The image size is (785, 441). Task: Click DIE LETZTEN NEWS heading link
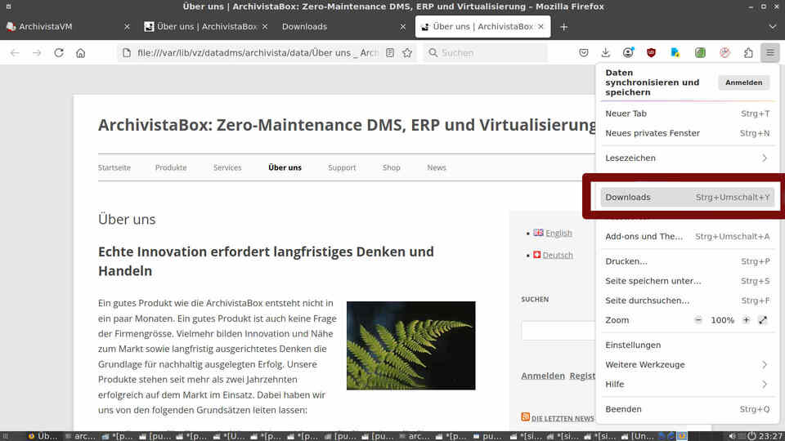pos(563,418)
